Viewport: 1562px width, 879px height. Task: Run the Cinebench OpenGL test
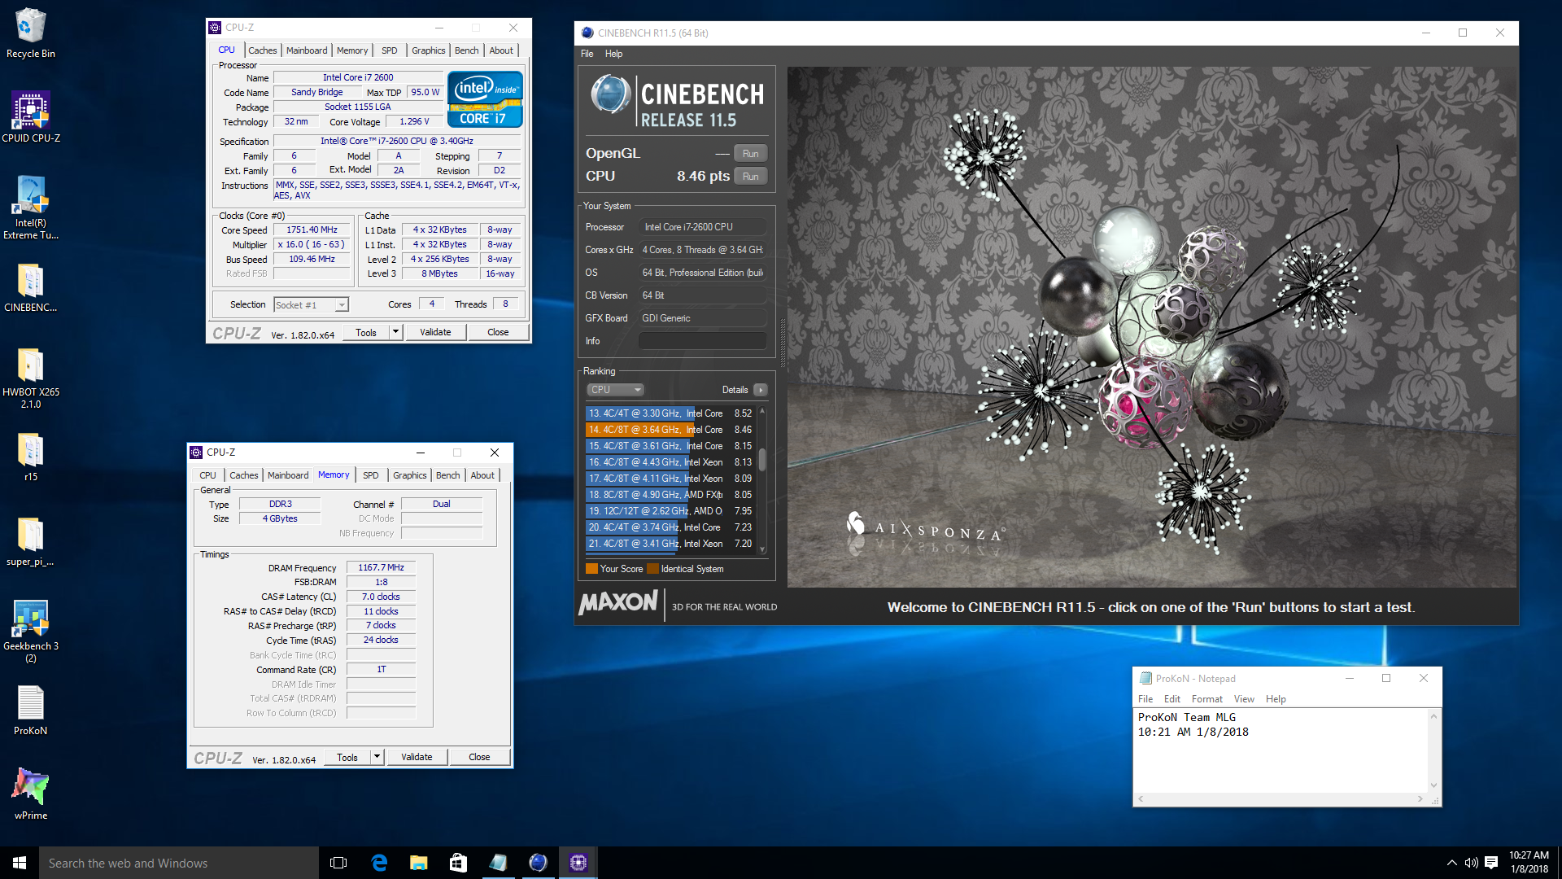coord(750,154)
